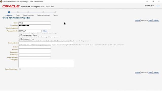The height and width of the screenshot is (91, 162).
Task: Open the three-dots overflow menu in header
Action: point(158,6)
